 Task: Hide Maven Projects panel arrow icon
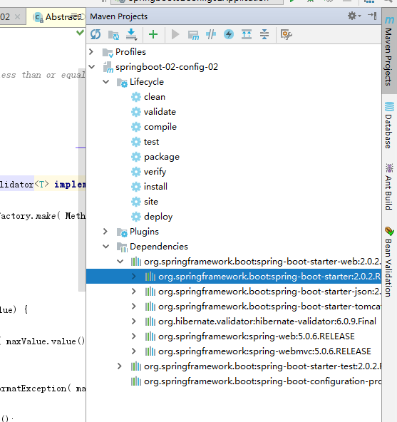372,16
